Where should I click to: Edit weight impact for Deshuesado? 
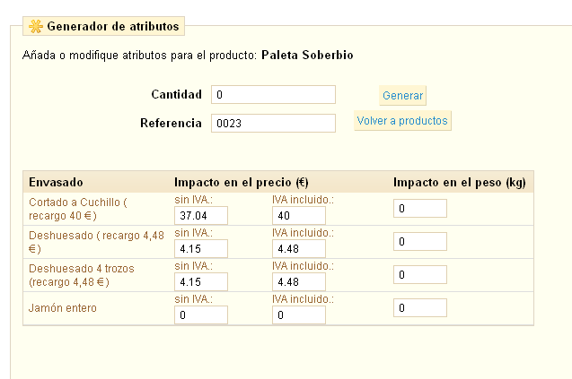pos(420,242)
